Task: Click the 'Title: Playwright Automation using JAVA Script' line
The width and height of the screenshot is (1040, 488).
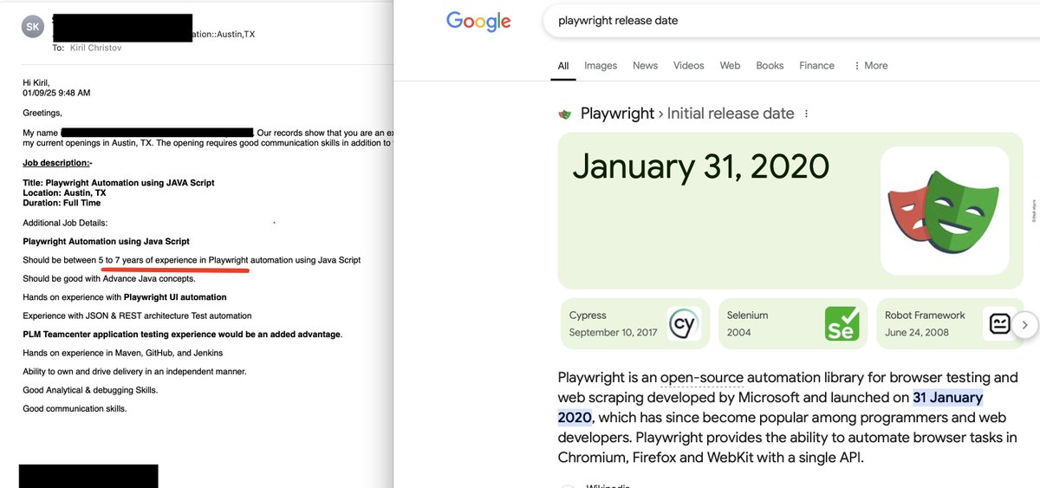Action: pos(119,183)
